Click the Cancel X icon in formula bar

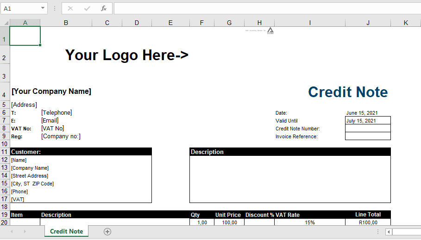pyautogui.click(x=70, y=8)
